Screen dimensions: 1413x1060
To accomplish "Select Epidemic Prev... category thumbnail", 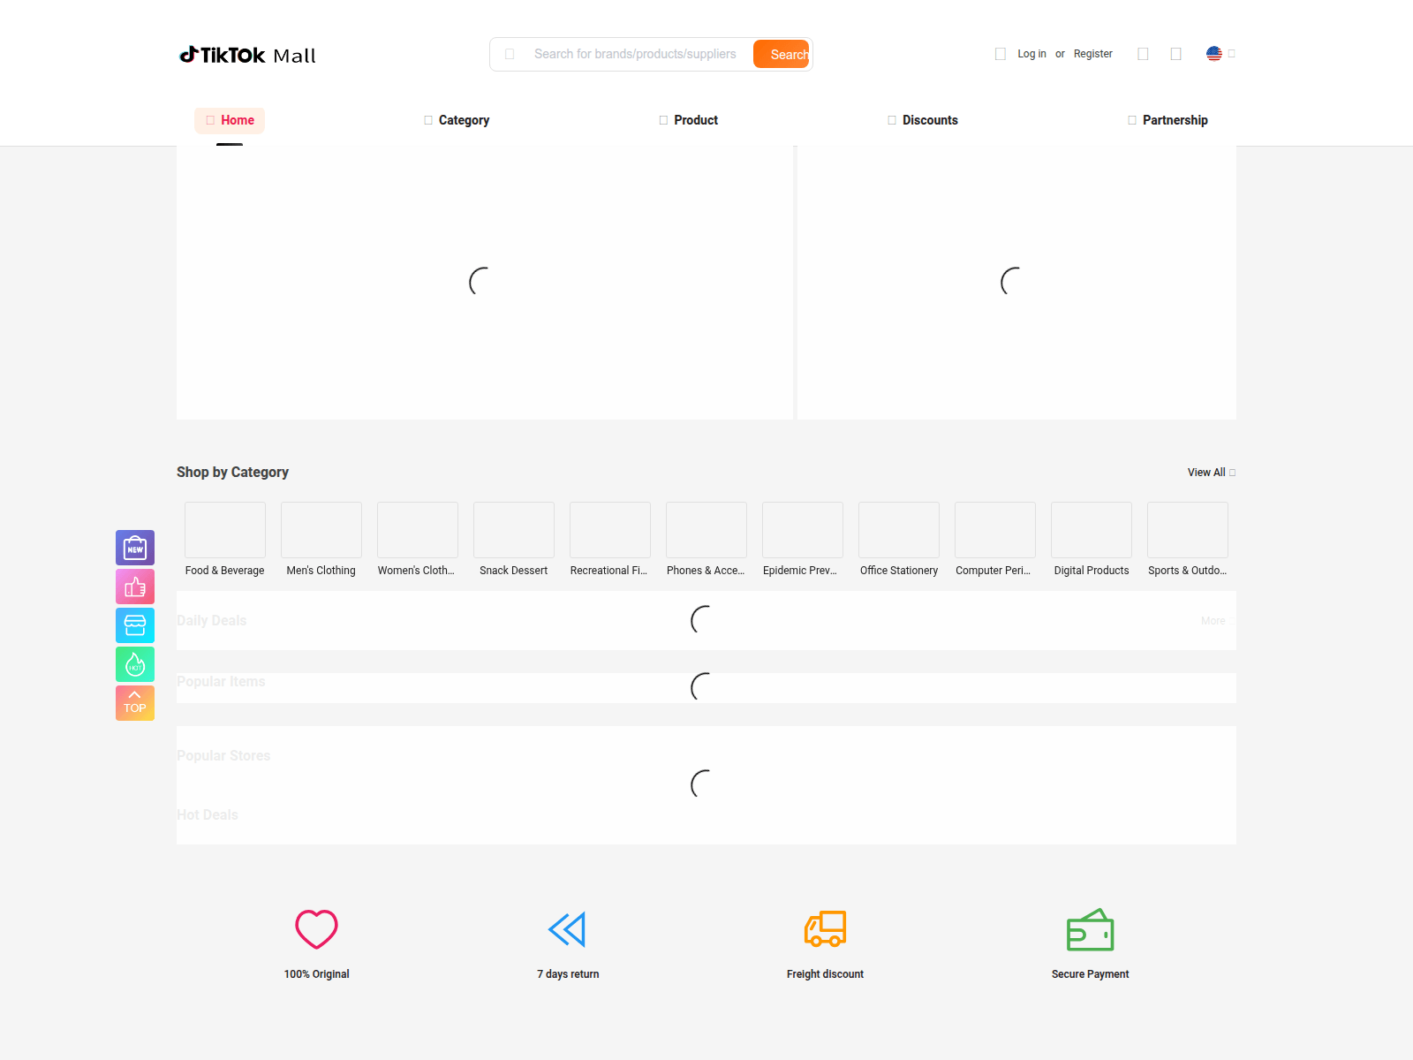I will pos(803,530).
